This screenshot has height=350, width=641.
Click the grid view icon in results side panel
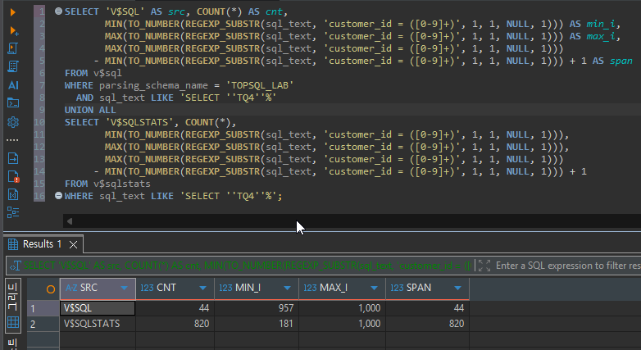[13, 323]
